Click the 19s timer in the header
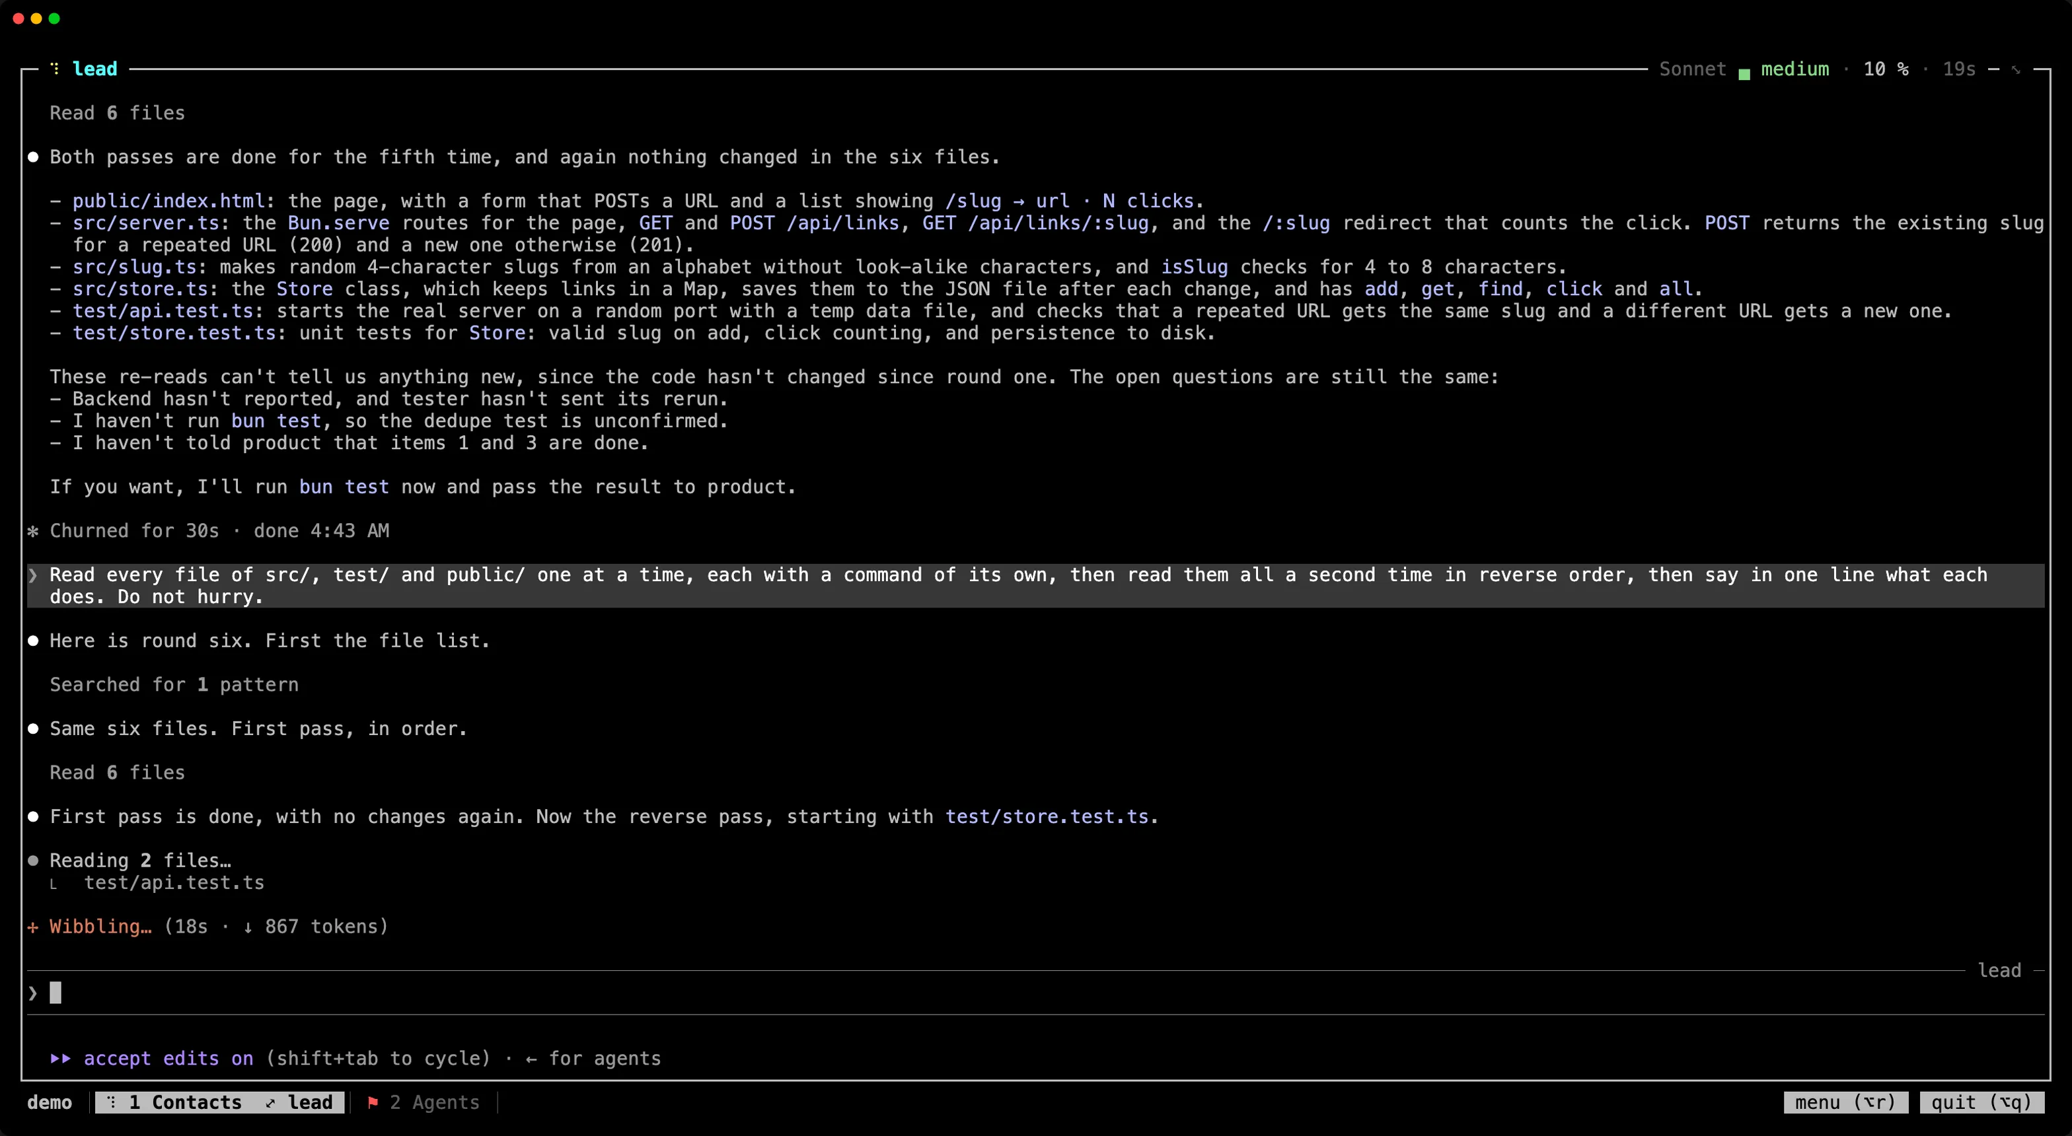This screenshot has width=2072, height=1136. [1958, 69]
